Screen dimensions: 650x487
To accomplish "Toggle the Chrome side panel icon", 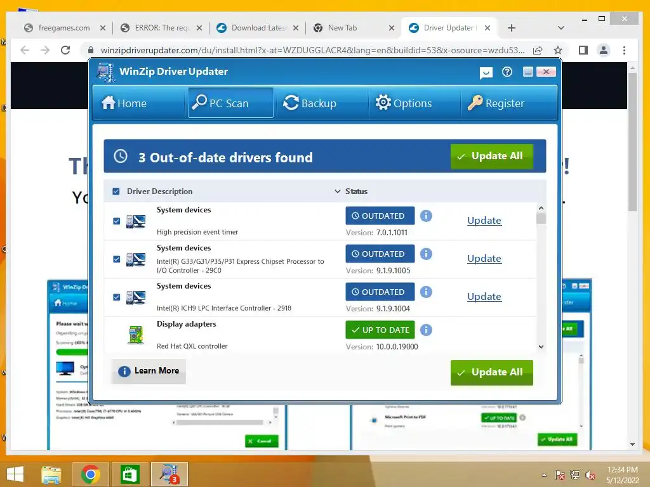I will [583, 50].
